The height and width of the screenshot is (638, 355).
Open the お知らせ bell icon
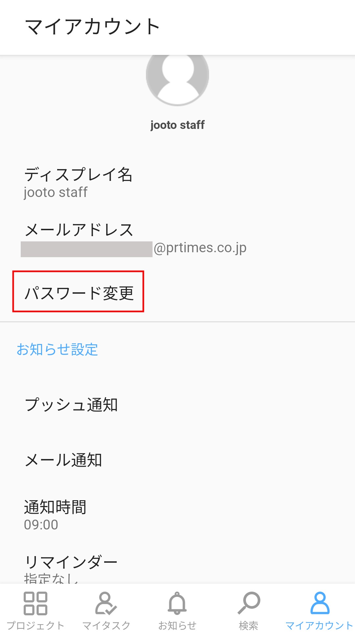click(x=177, y=603)
